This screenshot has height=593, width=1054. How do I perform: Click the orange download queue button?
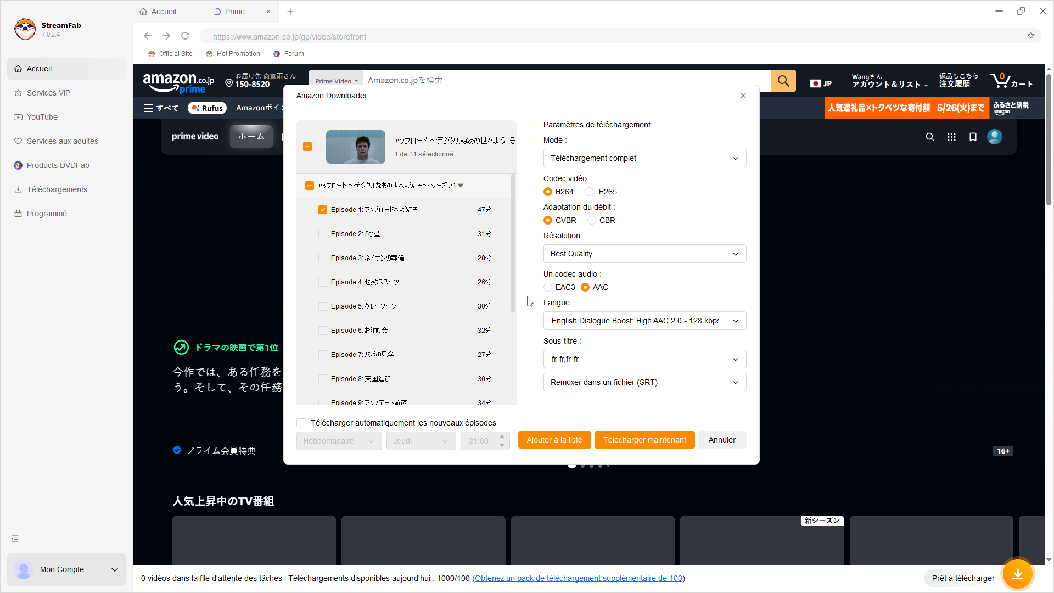point(1018,574)
